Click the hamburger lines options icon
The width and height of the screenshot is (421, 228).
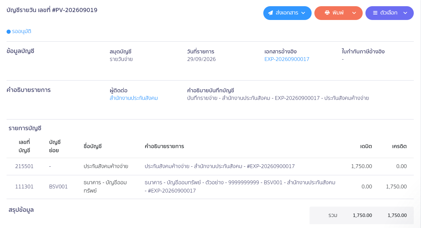375,13
